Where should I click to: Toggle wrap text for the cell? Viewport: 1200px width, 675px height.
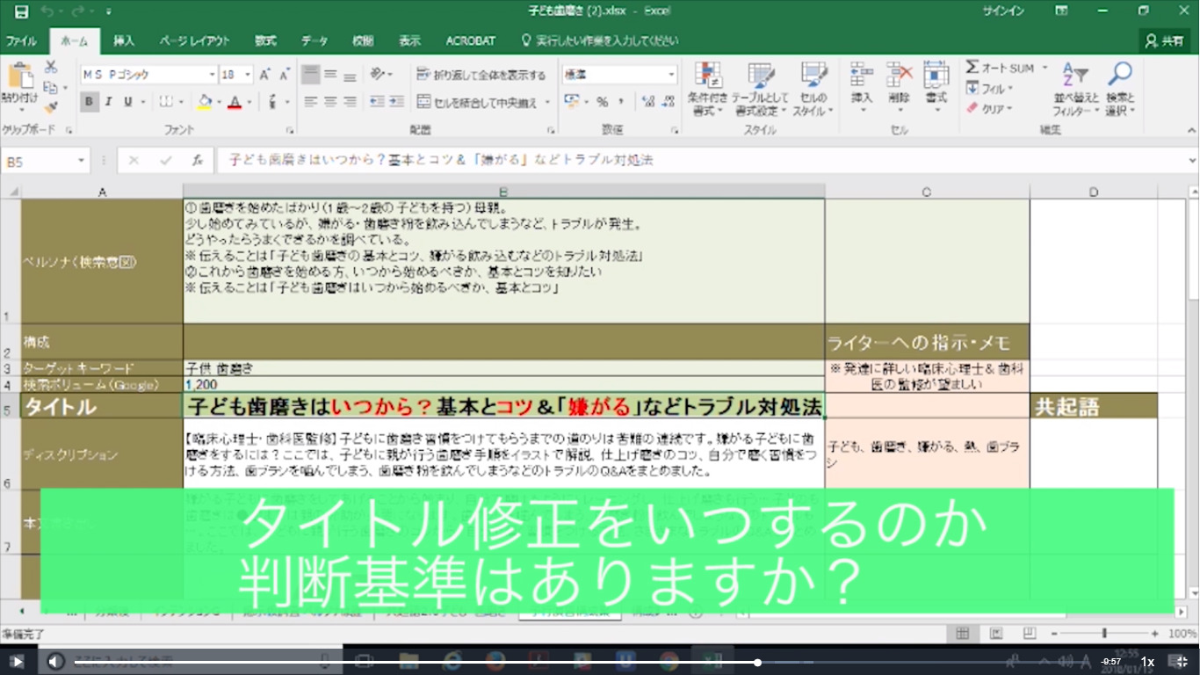tap(481, 75)
